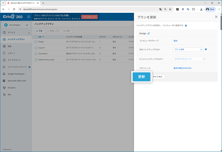Open レポート in the sidebar
The height and width of the screenshot is (152, 222).
11,53
